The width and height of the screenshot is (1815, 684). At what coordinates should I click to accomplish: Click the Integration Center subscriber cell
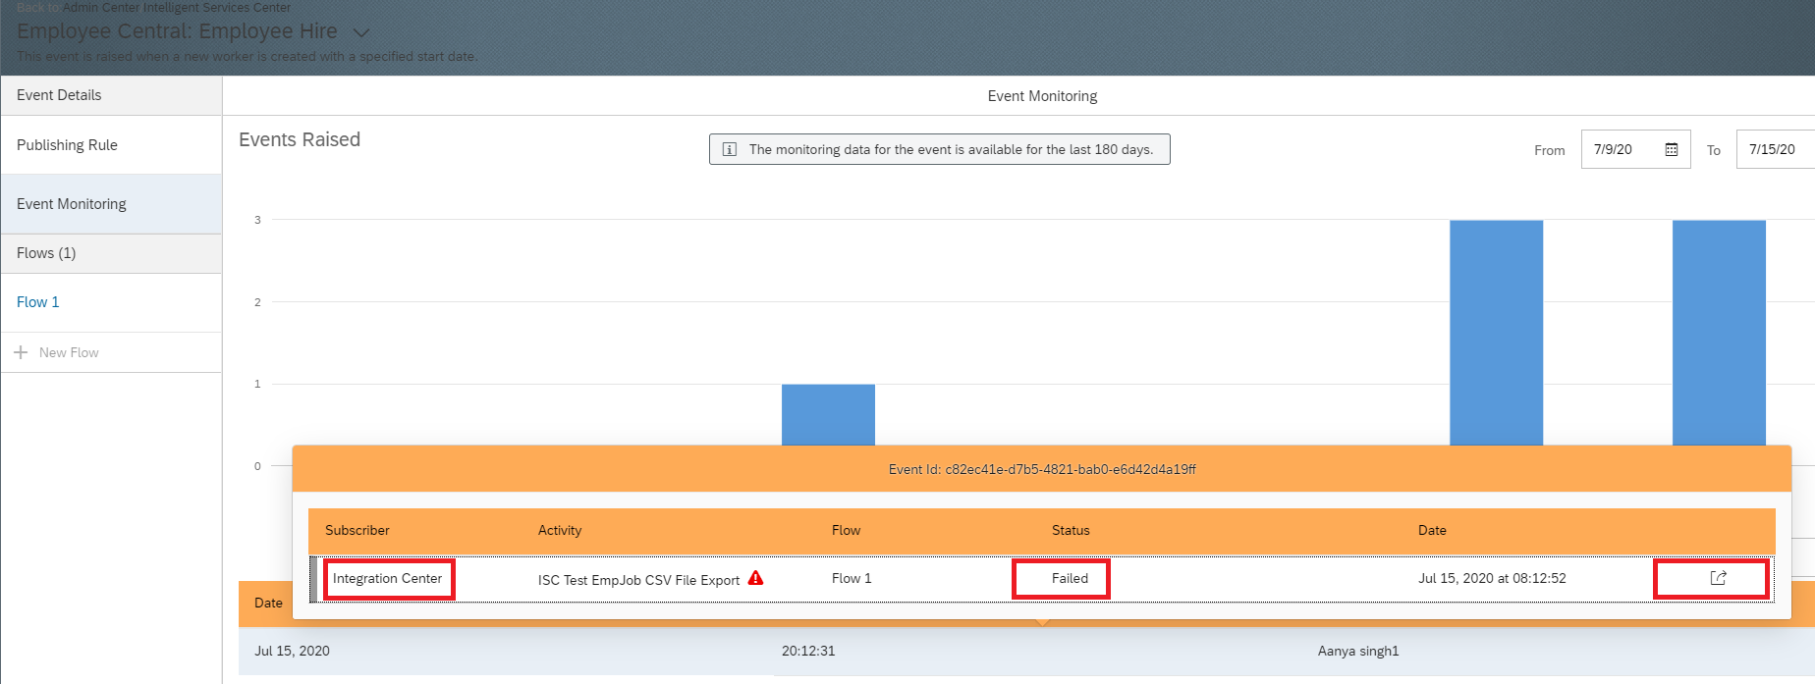click(x=388, y=579)
